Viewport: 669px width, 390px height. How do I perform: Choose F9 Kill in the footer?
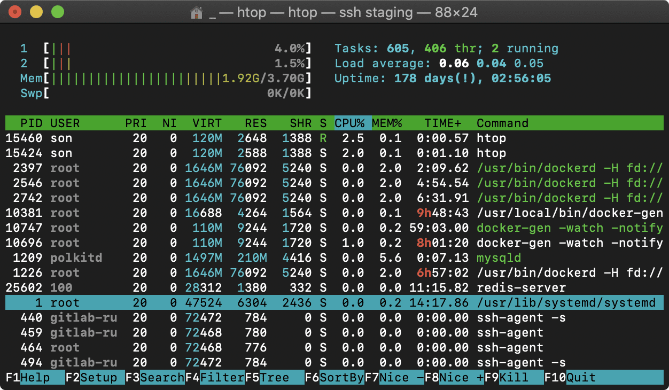[x=514, y=378]
